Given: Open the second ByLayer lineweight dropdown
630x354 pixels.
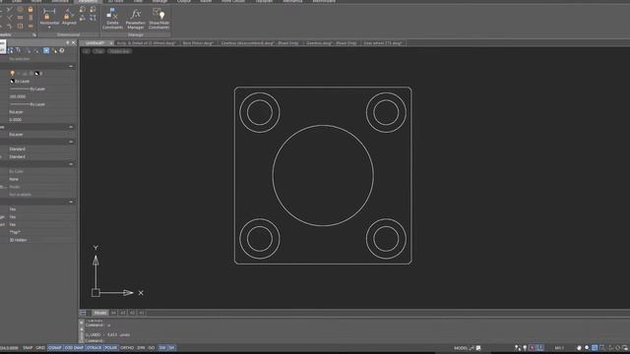Looking at the screenshot, I should pos(42,104).
